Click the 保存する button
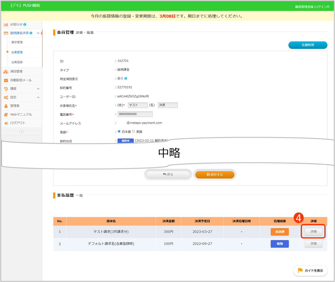Image resolution: width=335 pixels, height=282 pixels. [215, 175]
